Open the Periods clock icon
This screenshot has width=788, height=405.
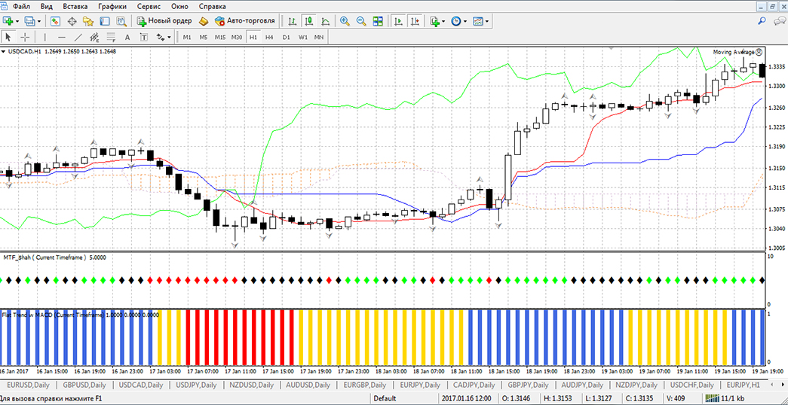tap(456, 21)
